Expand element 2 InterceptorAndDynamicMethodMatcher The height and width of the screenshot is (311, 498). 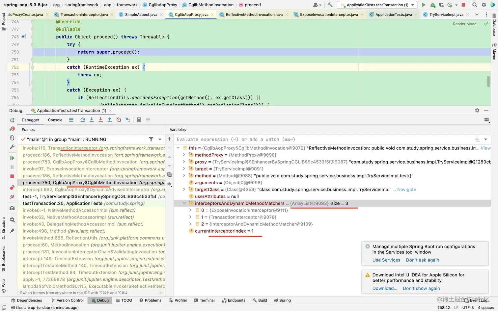point(190,224)
